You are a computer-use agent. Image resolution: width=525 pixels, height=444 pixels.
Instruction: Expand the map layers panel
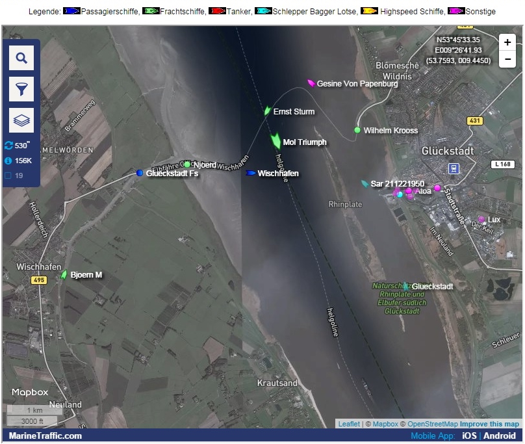click(21, 120)
